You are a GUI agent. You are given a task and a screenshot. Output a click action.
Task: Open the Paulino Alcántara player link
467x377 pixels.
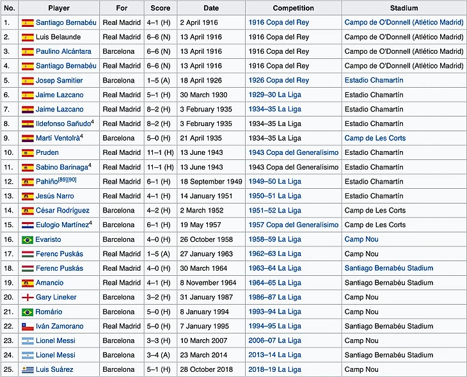coord(63,51)
